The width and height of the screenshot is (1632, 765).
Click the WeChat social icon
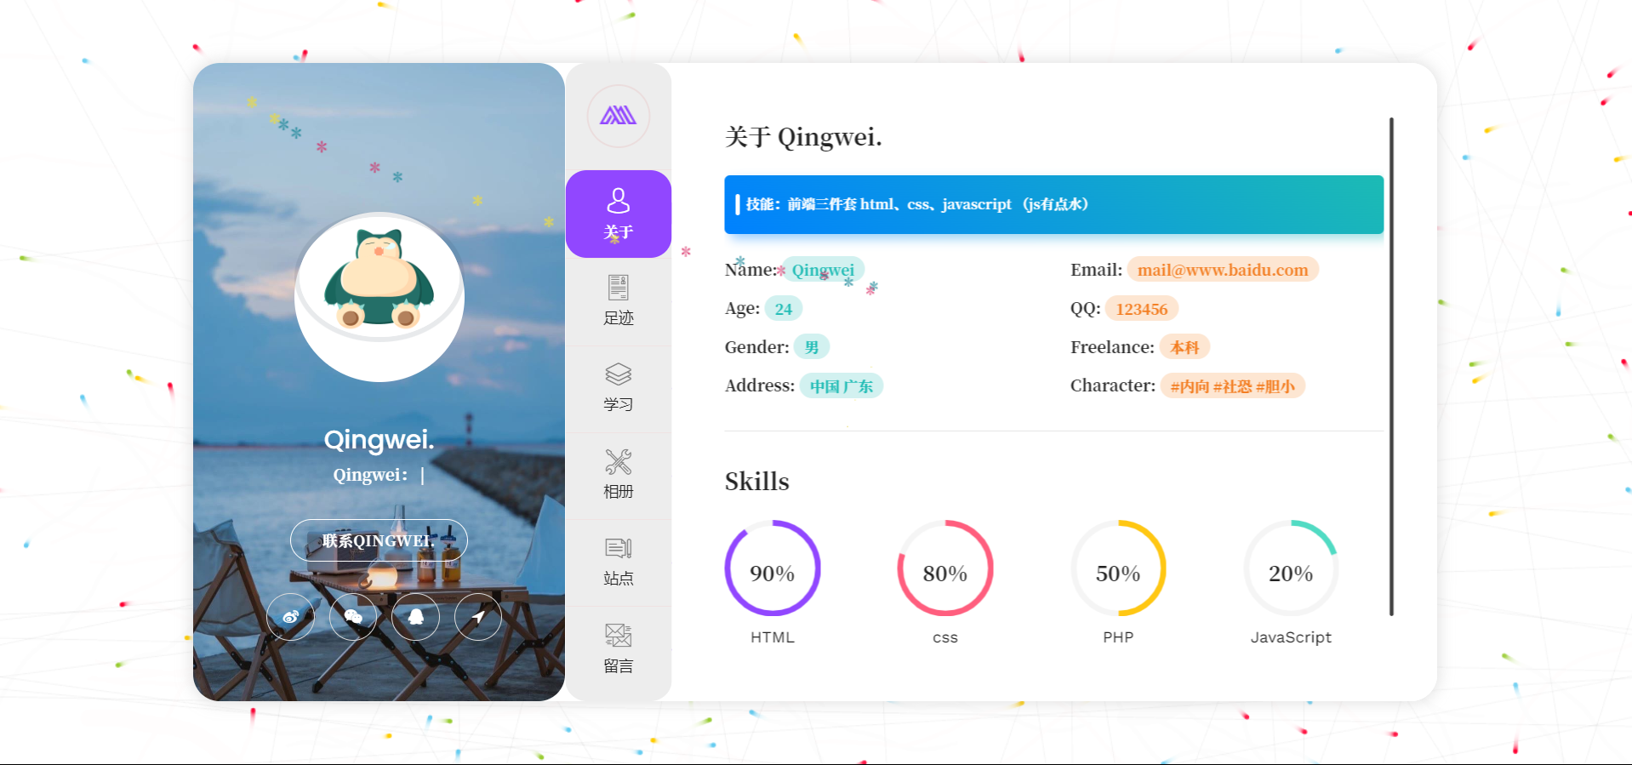[x=353, y=617]
